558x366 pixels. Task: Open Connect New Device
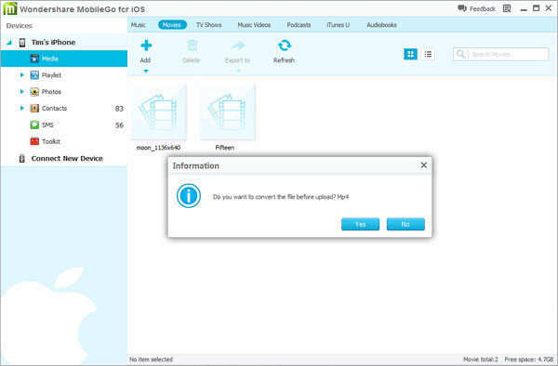click(x=67, y=159)
